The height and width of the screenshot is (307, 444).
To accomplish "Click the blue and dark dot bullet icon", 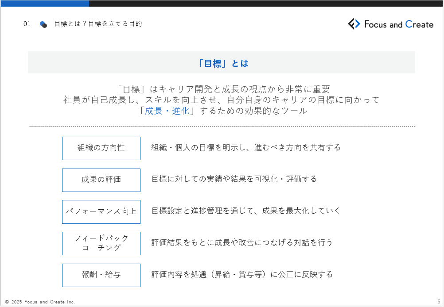I will pos(43,24).
